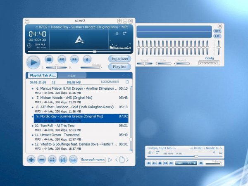Adjust the L-R balance slider knob

56,67
